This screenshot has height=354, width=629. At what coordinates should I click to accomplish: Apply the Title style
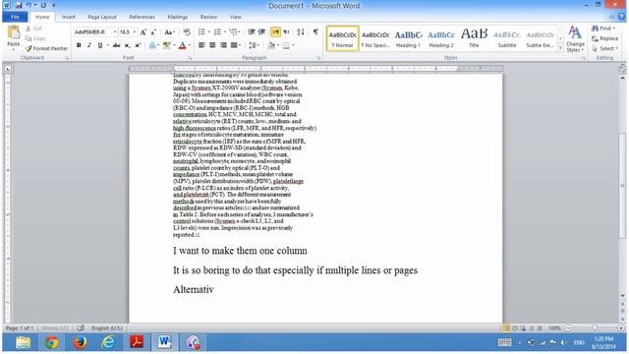pyautogui.click(x=474, y=38)
